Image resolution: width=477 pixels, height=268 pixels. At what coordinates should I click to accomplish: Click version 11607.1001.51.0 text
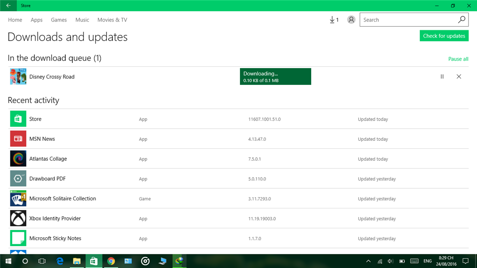pyautogui.click(x=265, y=119)
